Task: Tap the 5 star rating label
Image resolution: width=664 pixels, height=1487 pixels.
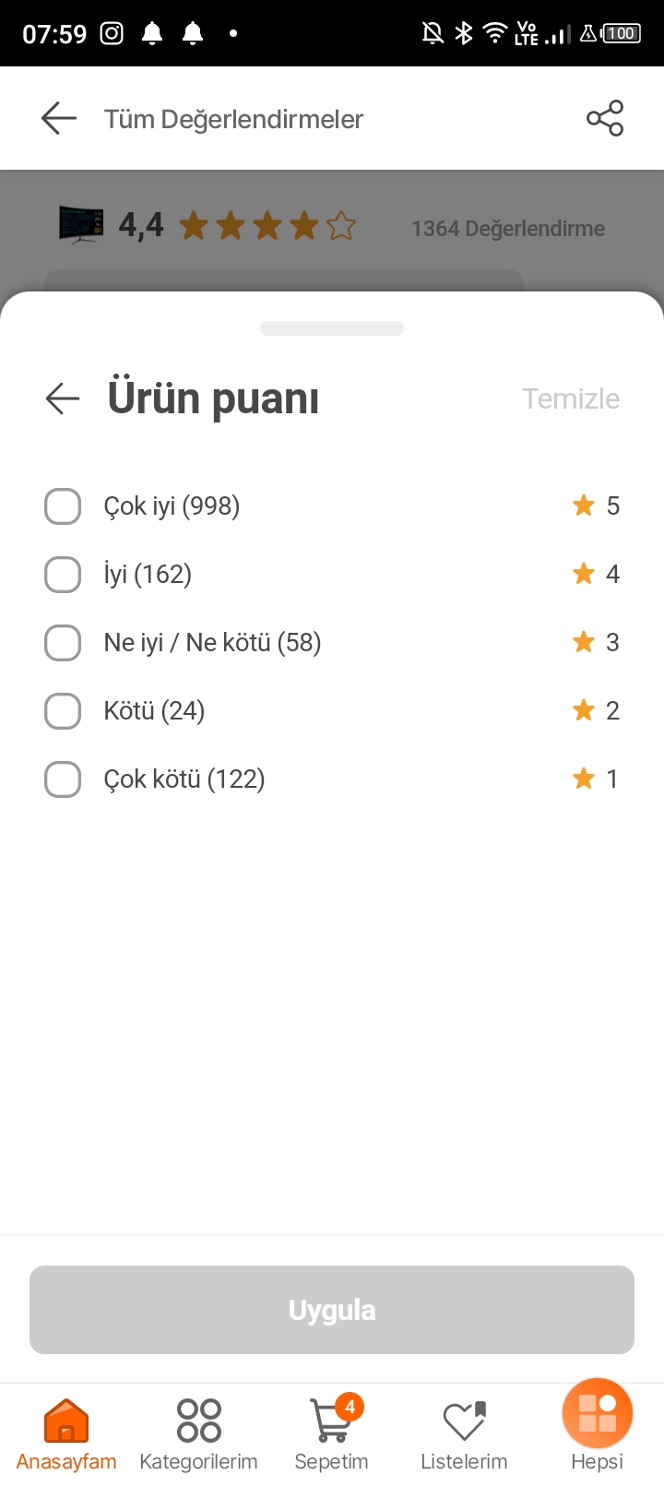Action: [597, 506]
